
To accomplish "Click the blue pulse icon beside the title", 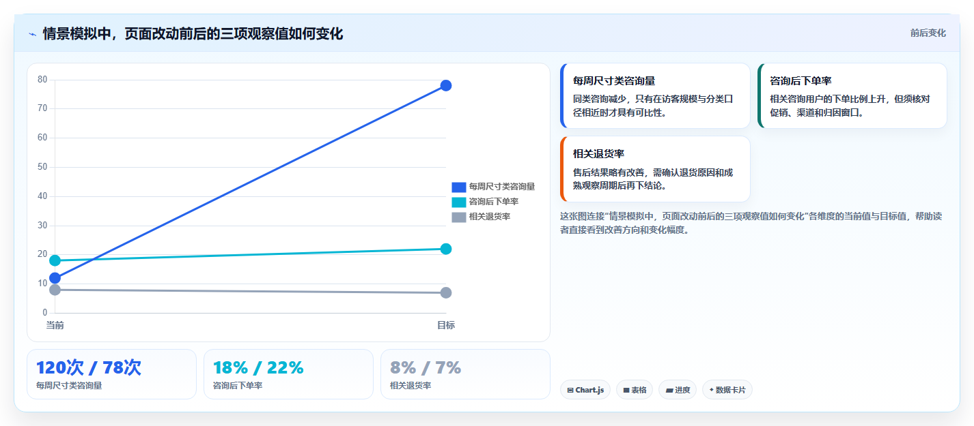I will pos(33,33).
